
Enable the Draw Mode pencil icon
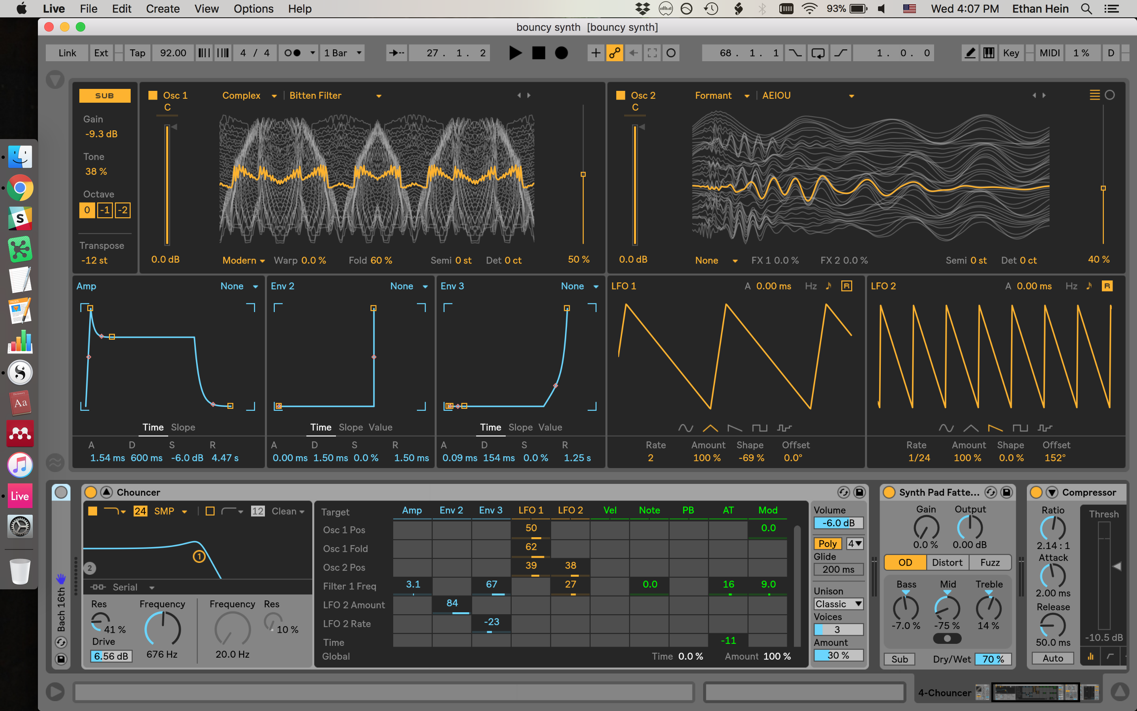pyautogui.click(x=970, y=53)
